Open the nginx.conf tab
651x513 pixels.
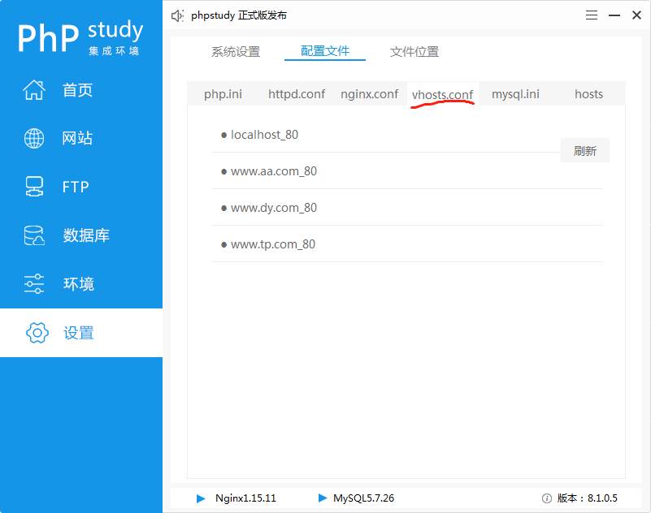point(370,94)
